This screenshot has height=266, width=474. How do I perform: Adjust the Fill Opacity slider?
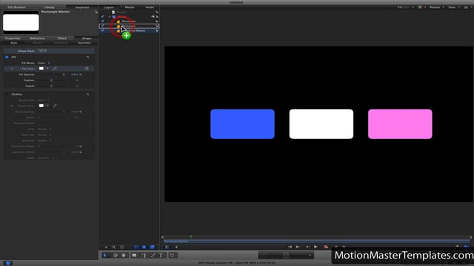(51, 75)
